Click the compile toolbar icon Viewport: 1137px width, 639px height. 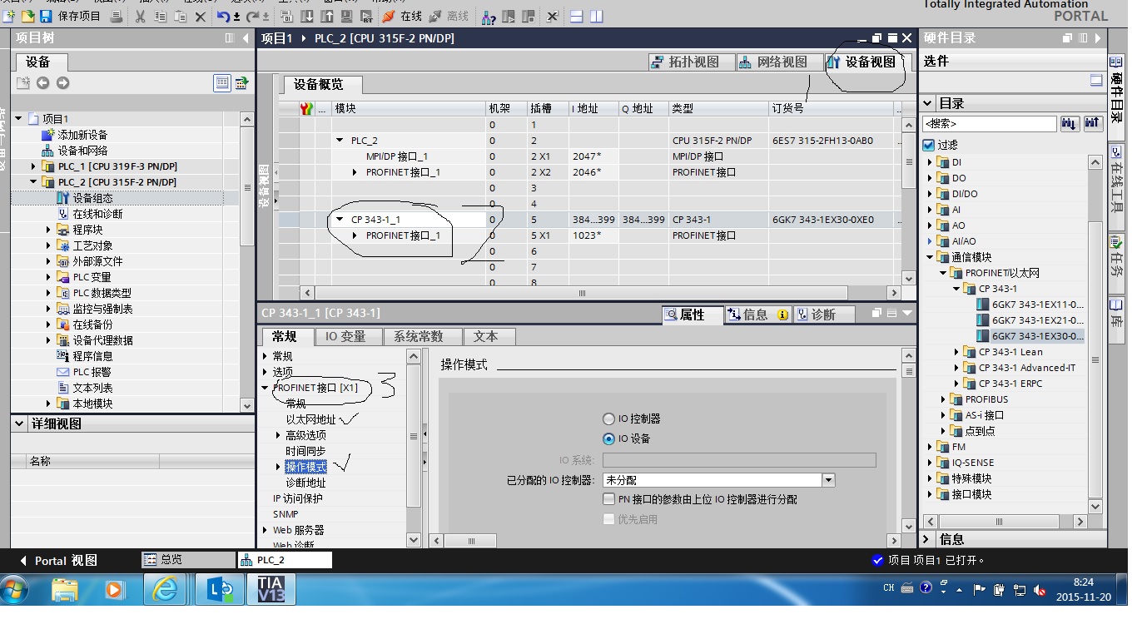(x=287, y=16)
